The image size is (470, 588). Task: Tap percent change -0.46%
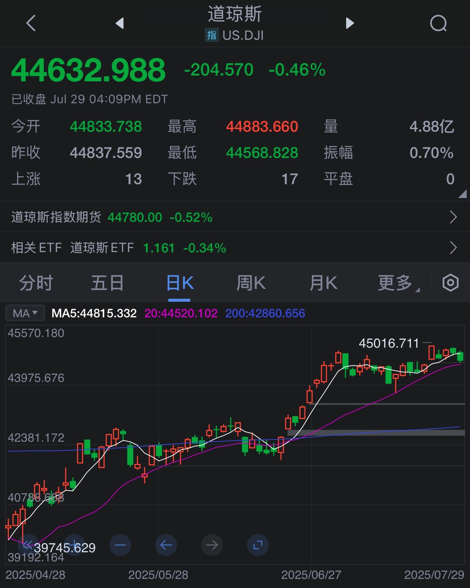[297, 70]
